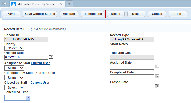Click Save without Submit button

[x=40, y=14]
